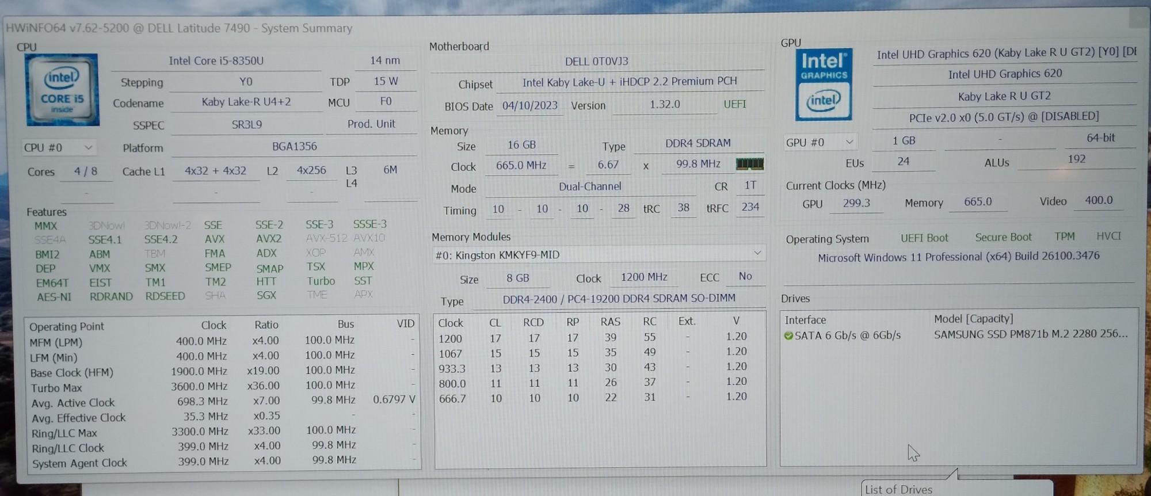This screenshot has width=1151, height=496.
Task: Click the VID 0.6797 V value
Action: (x=394, y=399)
